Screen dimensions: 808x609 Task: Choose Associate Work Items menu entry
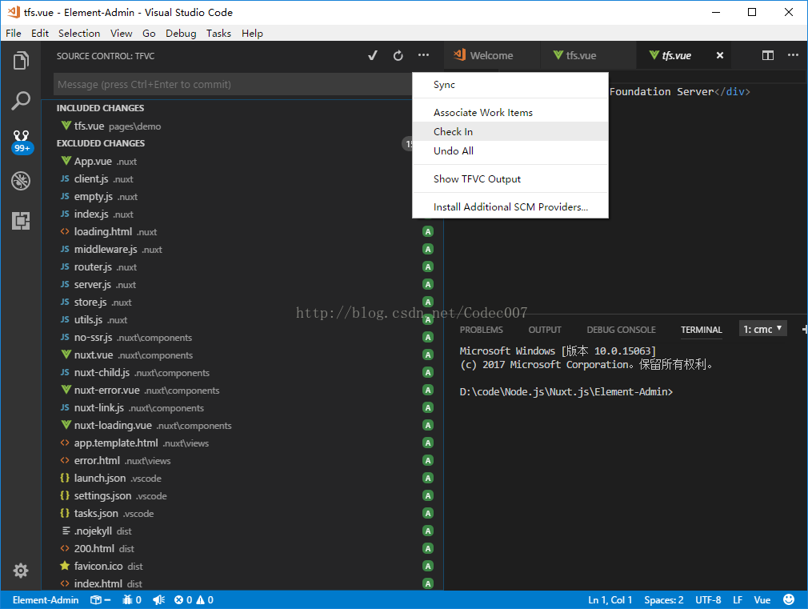click(510, 112)
